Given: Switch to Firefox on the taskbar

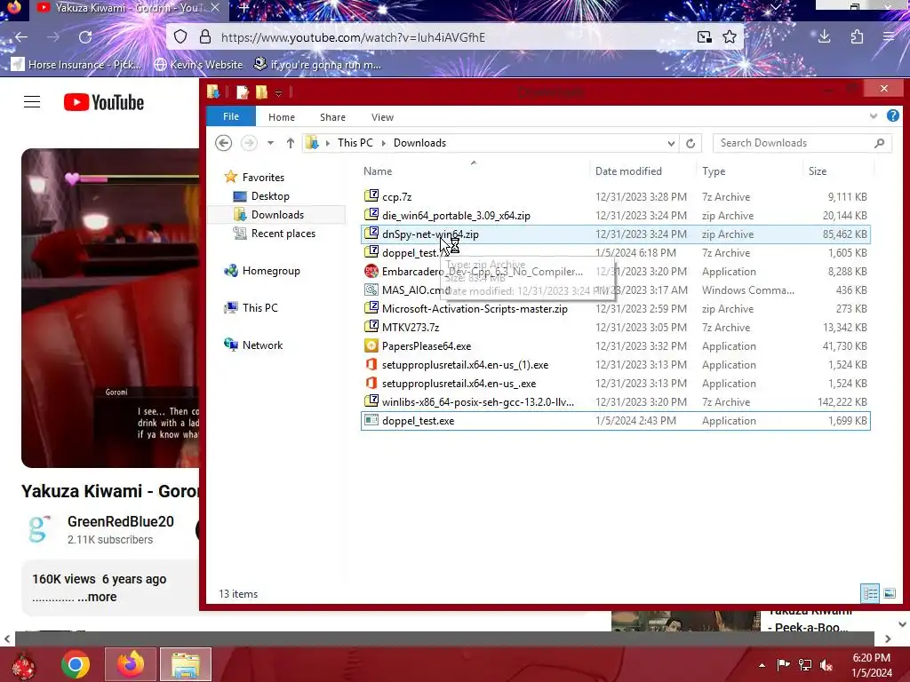Looking at the screenshot, I should pyautogui.click(x=131, y=664).
